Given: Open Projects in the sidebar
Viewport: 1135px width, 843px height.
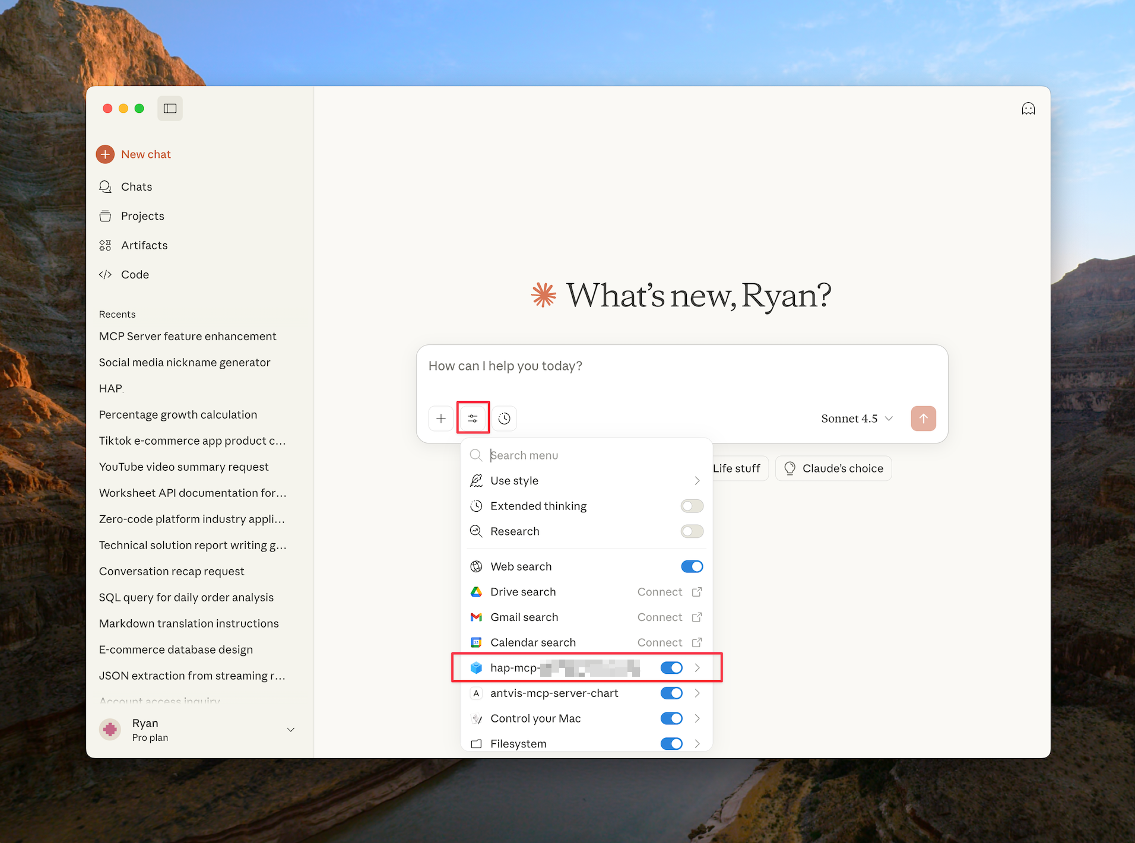Looking at the screenshot, I should (x=142, y=216).
